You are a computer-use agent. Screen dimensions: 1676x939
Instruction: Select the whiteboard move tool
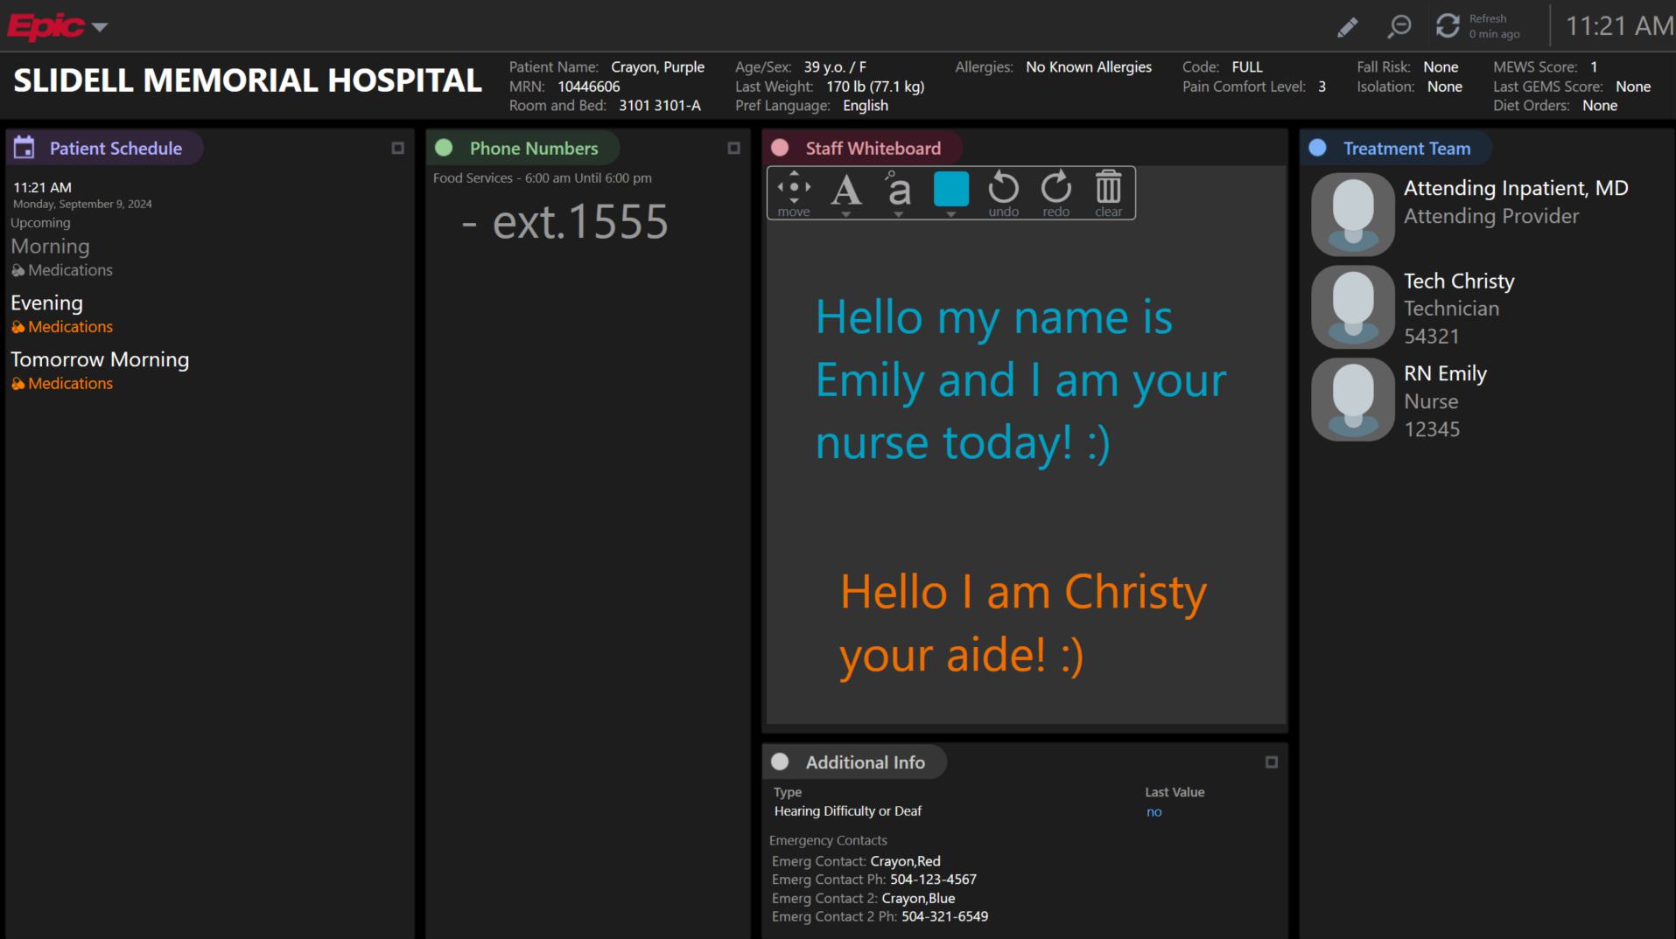794,192
